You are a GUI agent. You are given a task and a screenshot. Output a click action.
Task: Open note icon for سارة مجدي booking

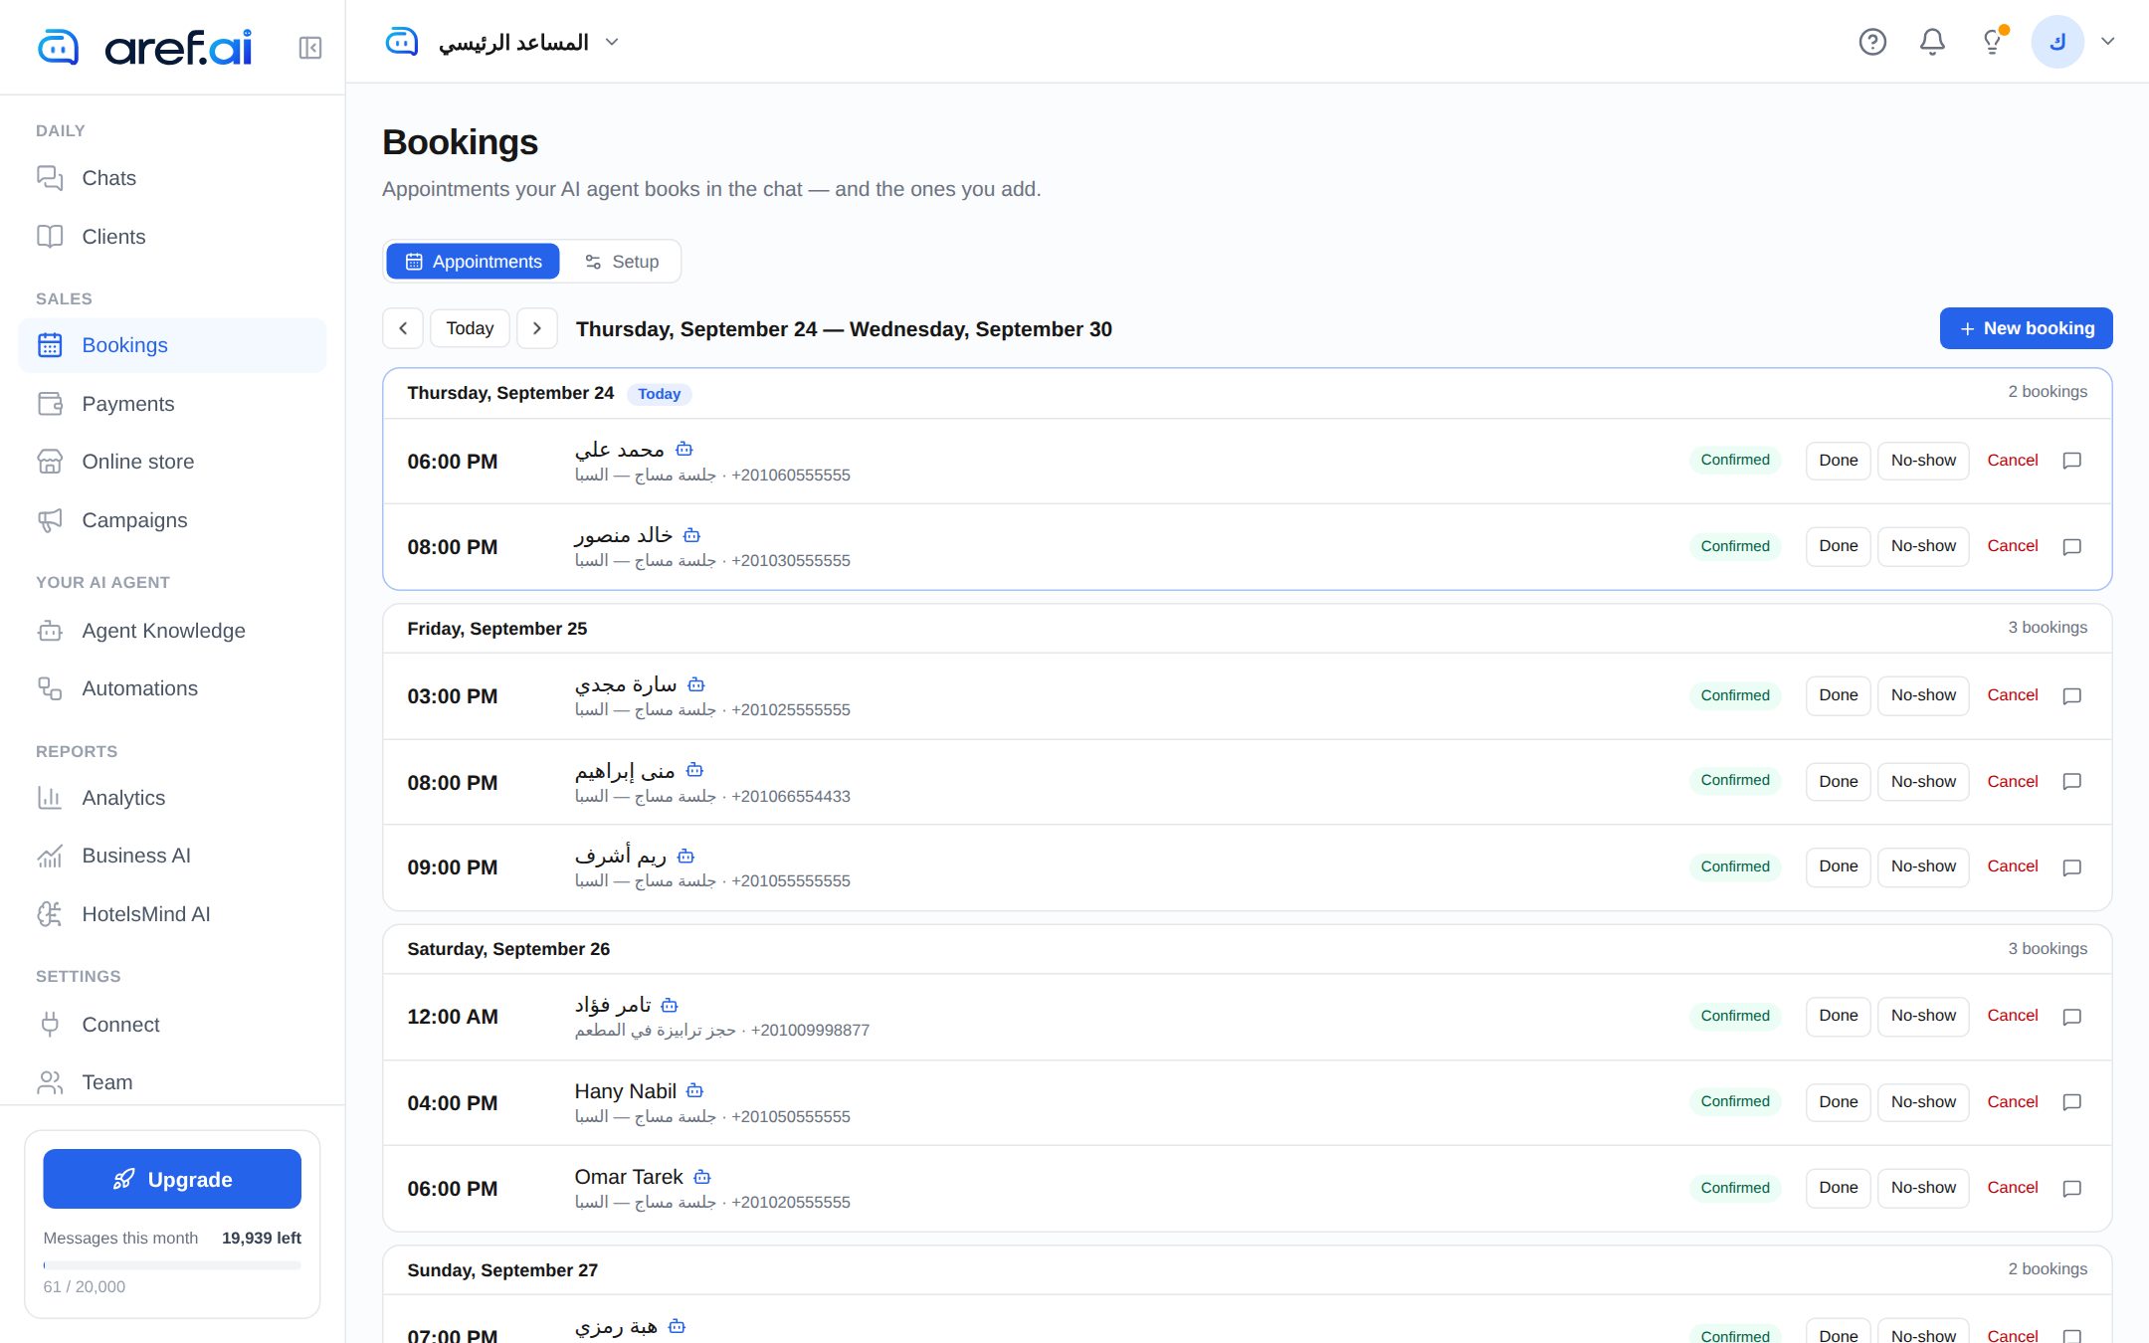2072,695
